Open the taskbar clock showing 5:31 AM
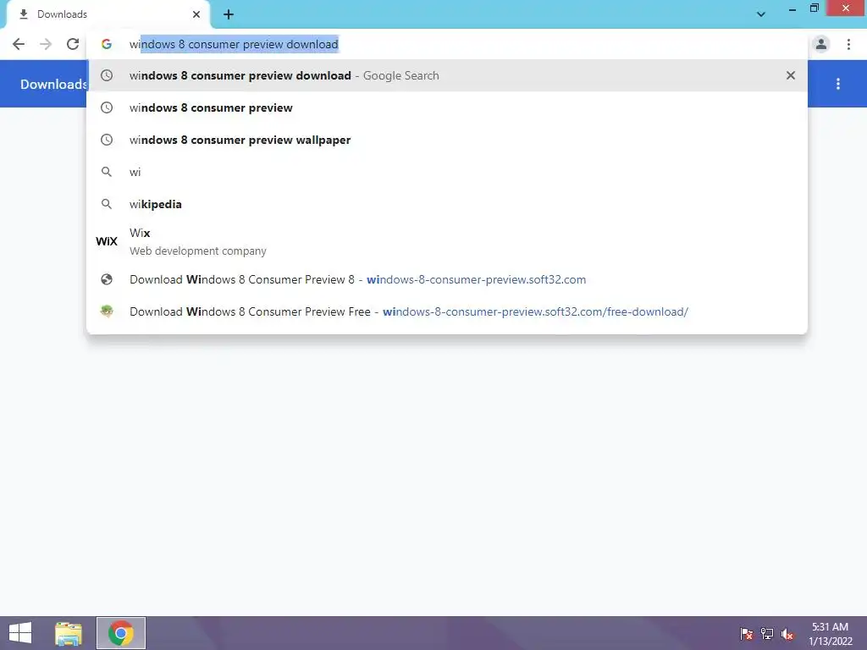Image resolution: width=867 pixels, height=650 pixels. pos(830,634)
